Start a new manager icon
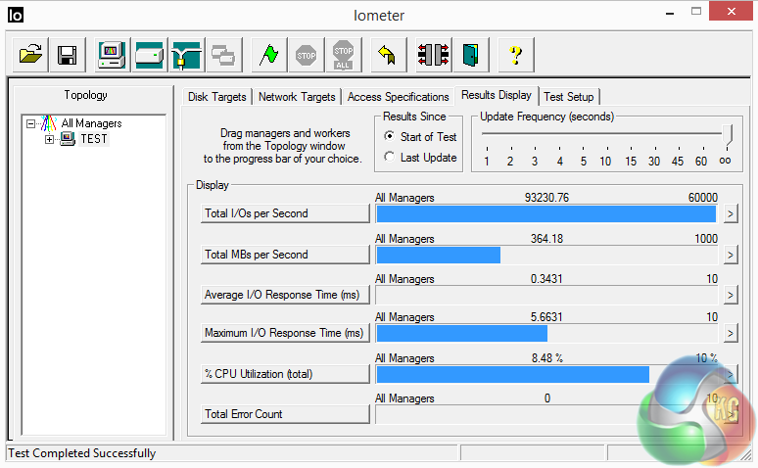Screen dimensions: 758x468 coord(113,55)
